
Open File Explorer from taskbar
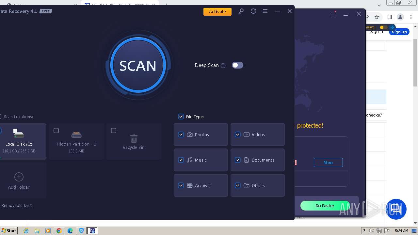(x=37, y=231)
